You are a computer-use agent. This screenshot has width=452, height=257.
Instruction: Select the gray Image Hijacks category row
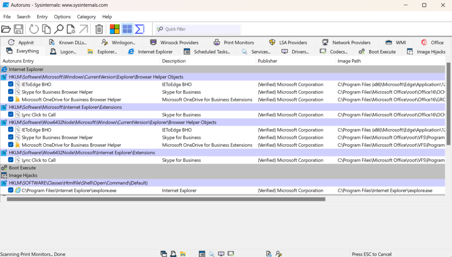point(223,175)
